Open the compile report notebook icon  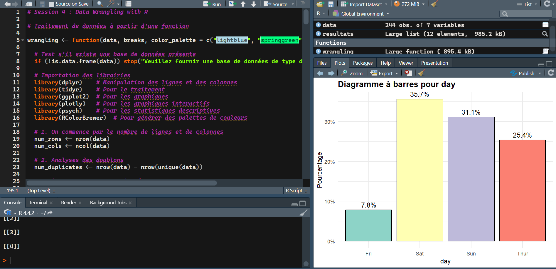[128, 4]
